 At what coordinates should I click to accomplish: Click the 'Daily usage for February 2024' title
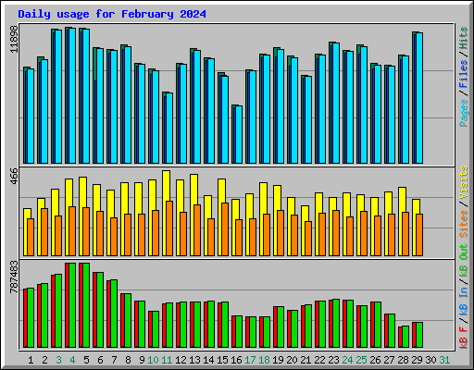point(112,14)
